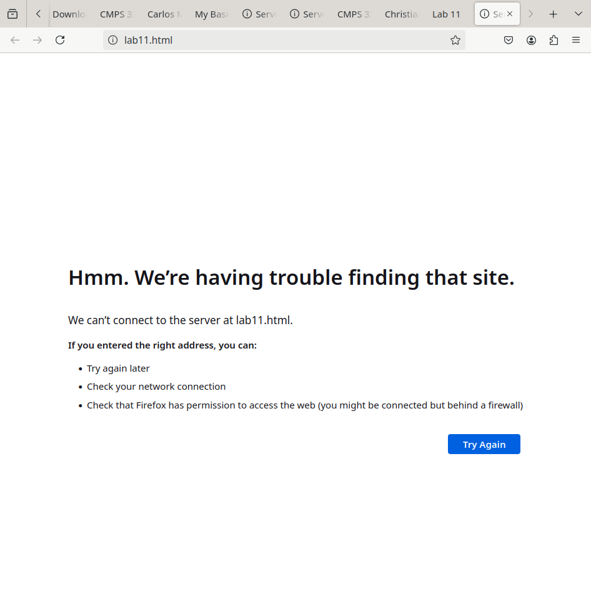Switch to the Christia tab
The image size is (591, 604).
tap(402, 14)
